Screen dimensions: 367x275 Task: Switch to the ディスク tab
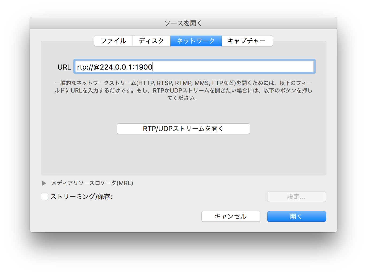tap(151, 41)
